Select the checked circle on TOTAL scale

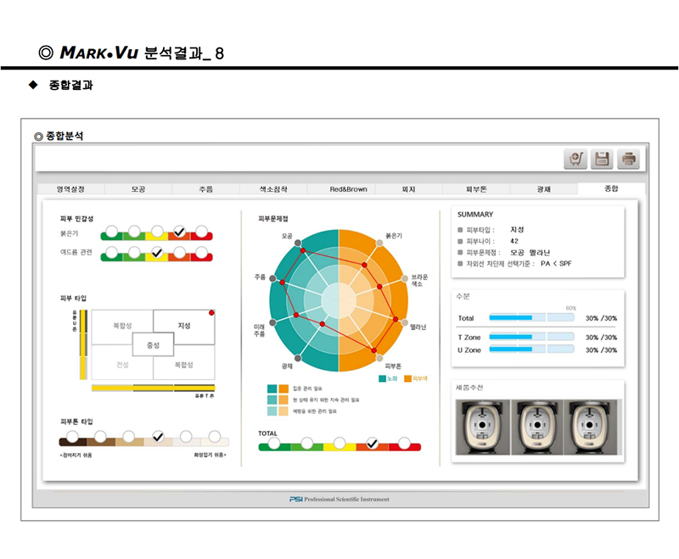pyautogui.click(x=371, y=443)
